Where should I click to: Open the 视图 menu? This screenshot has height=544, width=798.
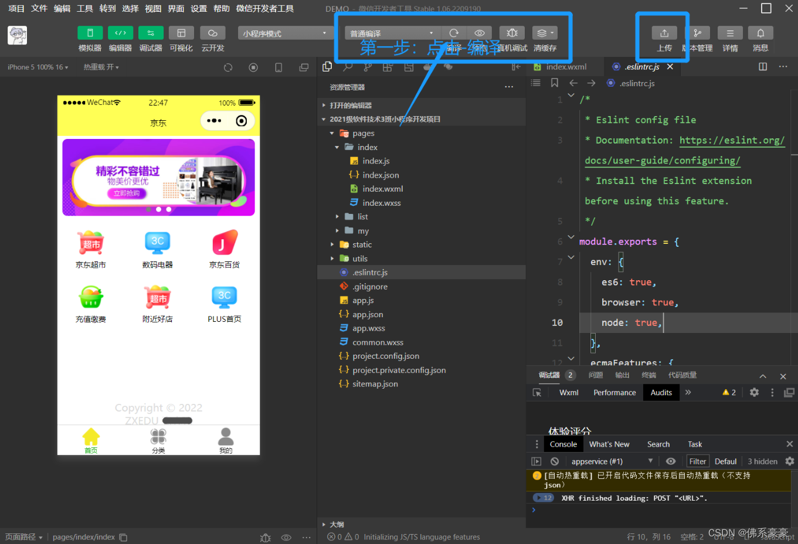[153, 8]
